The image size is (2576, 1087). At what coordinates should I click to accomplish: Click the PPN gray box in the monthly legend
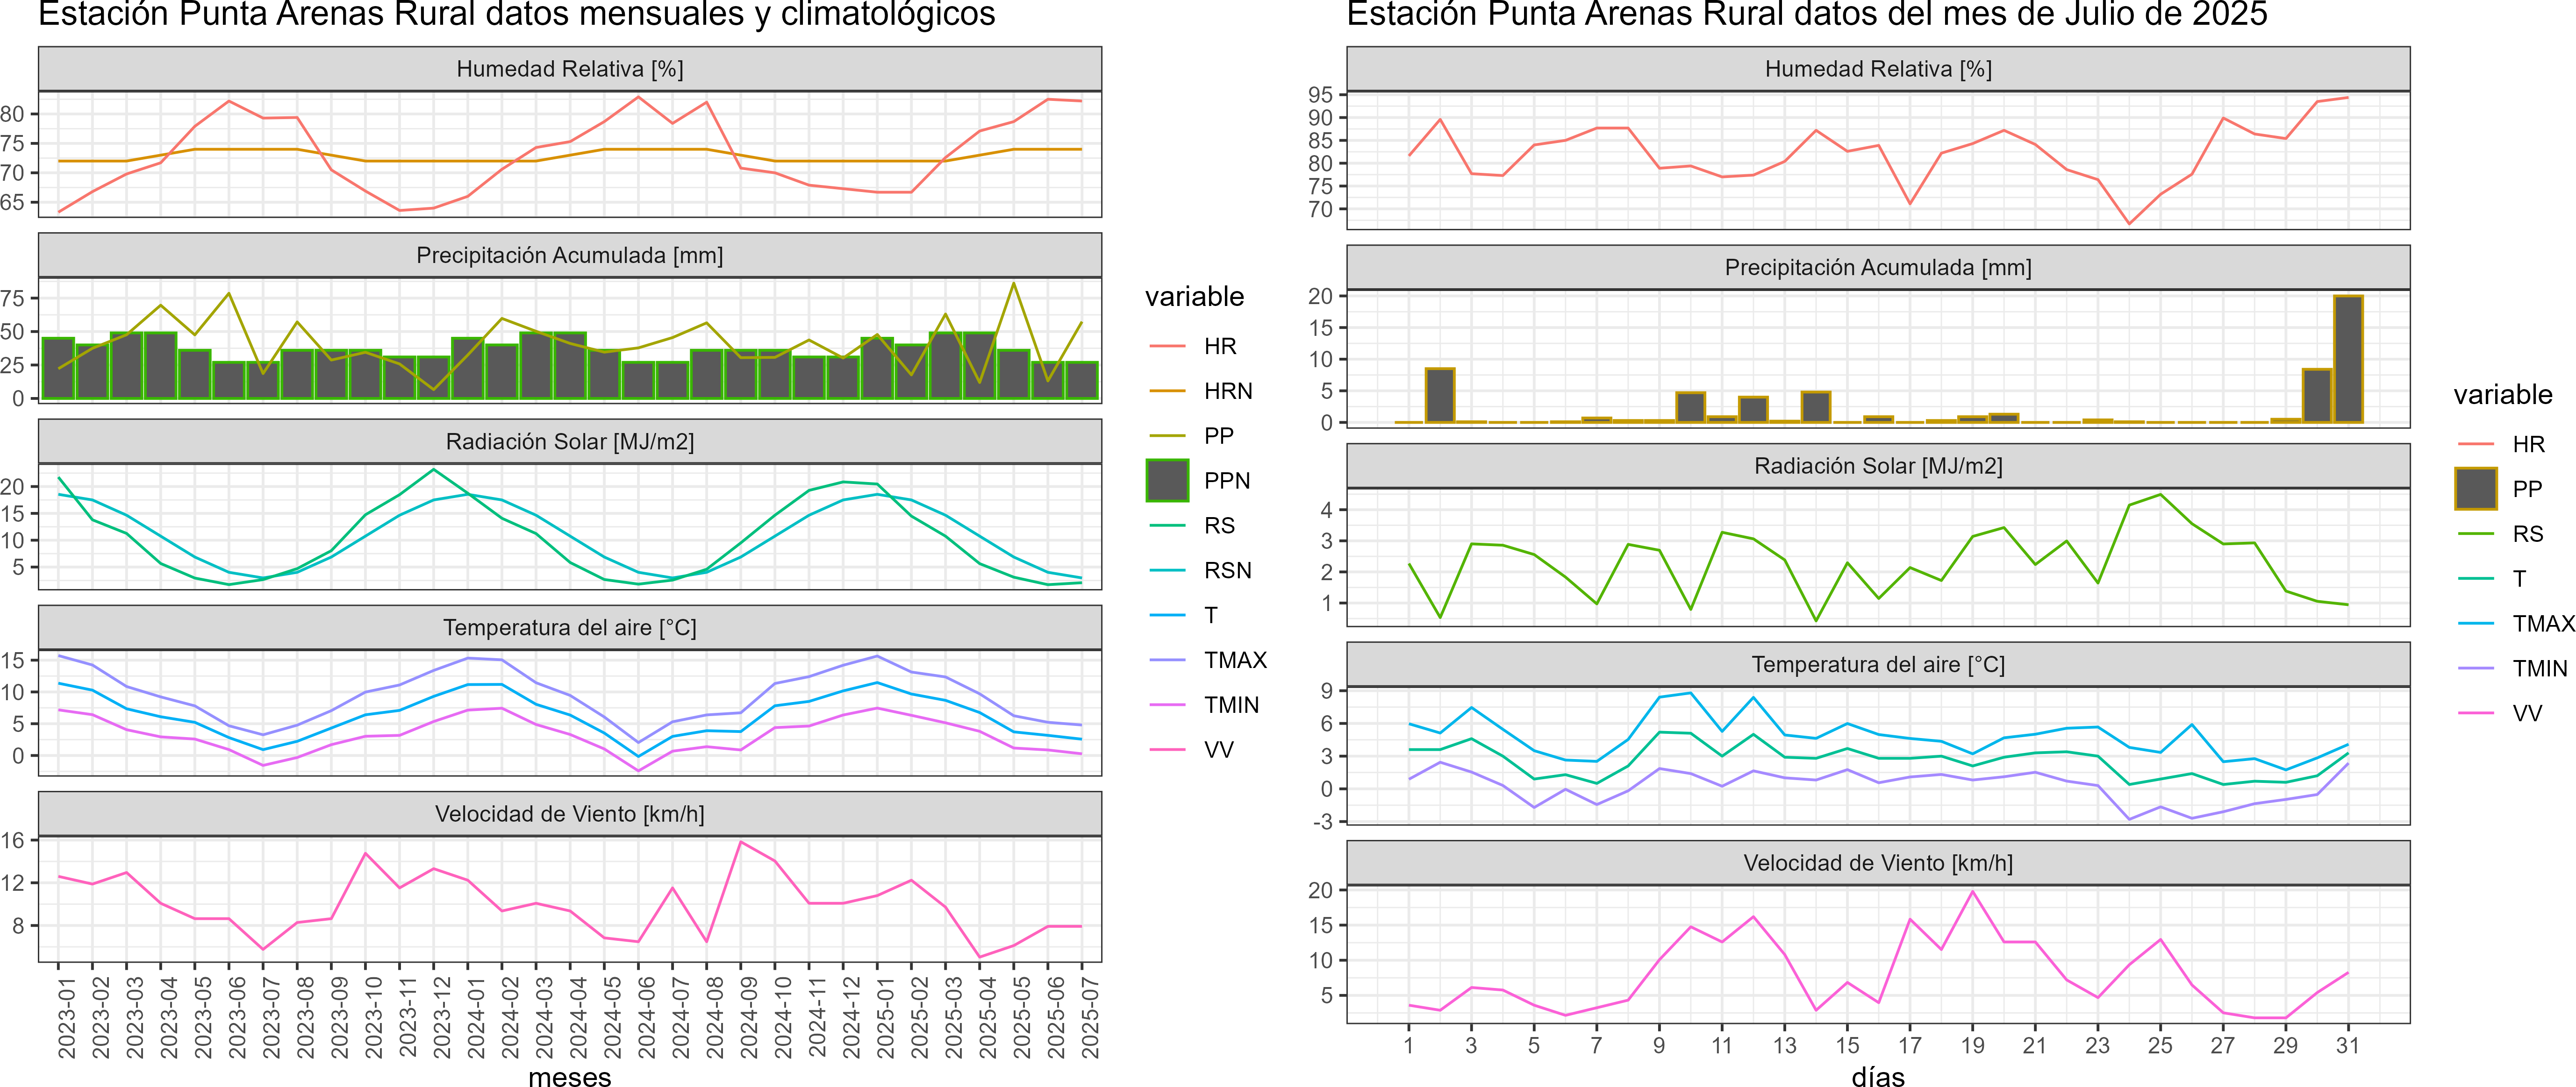(x=1167, y=481)
